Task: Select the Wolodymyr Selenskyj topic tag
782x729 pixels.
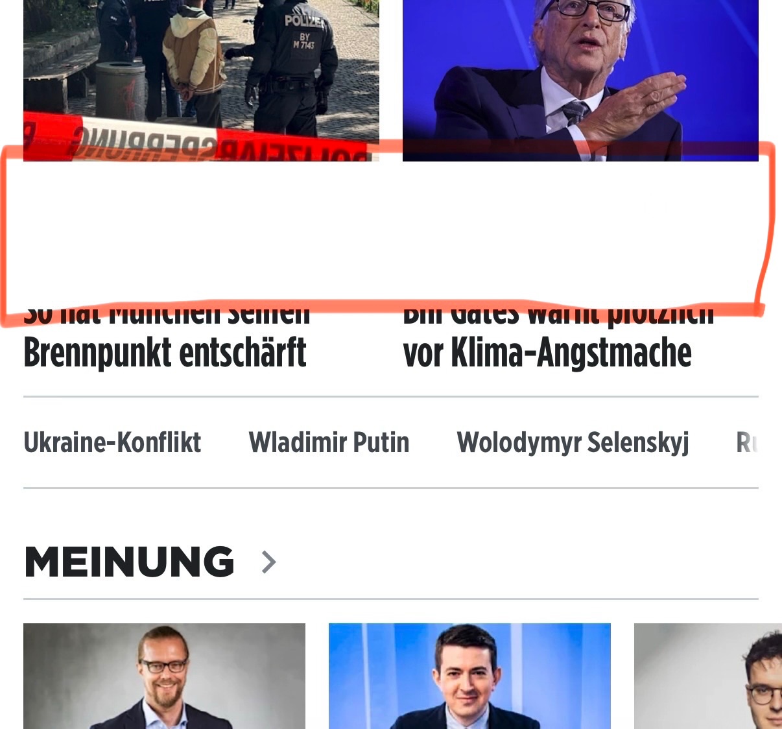Action: (573, 443)
